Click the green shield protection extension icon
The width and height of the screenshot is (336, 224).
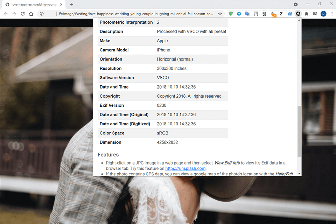231,13
